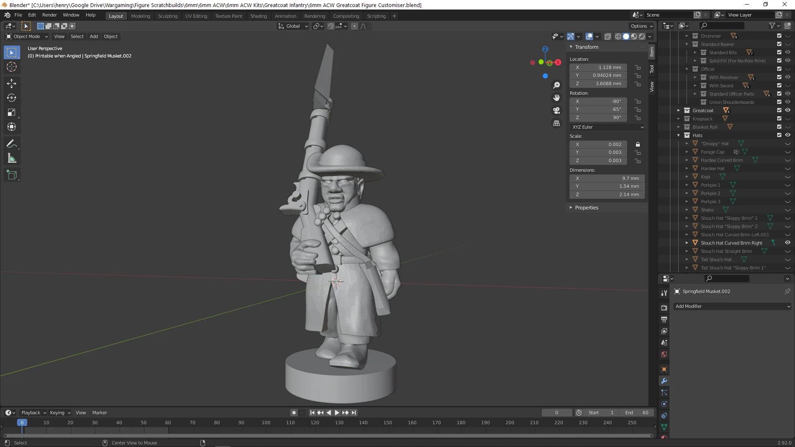Image resolution: width=795 pixels, height=447 pixels.
Task: Unlock the Scale X lock
Action: tap(638, 144)
